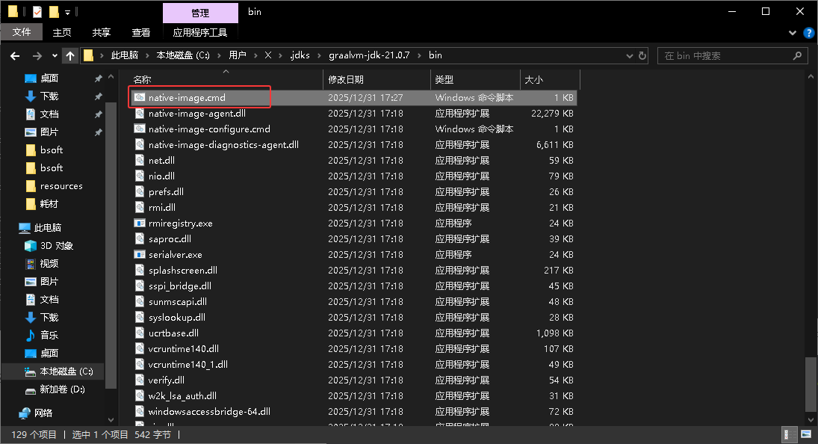Select the net.dll file icon
Image resolution: width=818 pixels, height=444 pixels.
[139, 160]
